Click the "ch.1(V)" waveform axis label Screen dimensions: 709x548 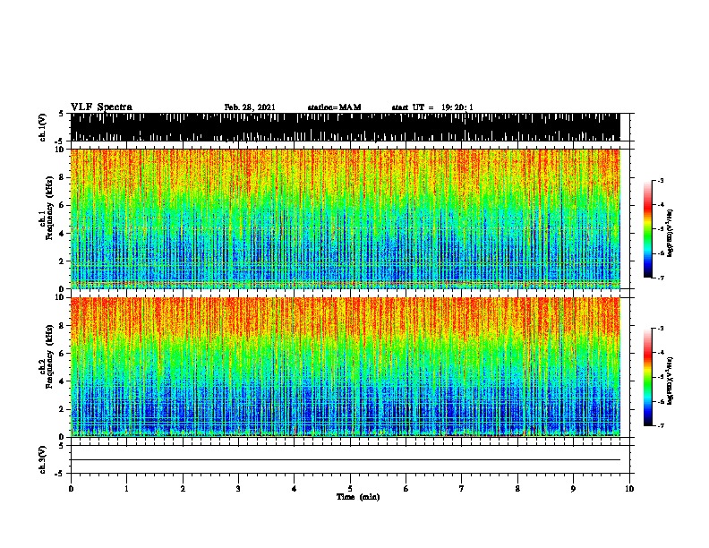click(43, 127)
